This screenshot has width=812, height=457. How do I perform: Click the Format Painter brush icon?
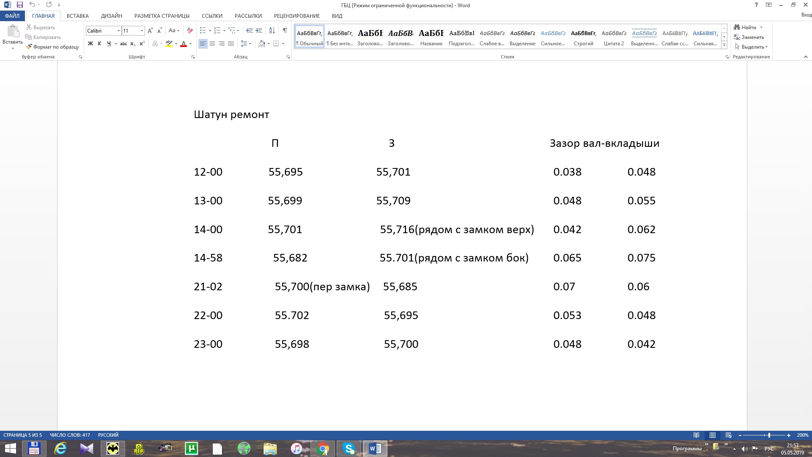click(x=29, y=47)
